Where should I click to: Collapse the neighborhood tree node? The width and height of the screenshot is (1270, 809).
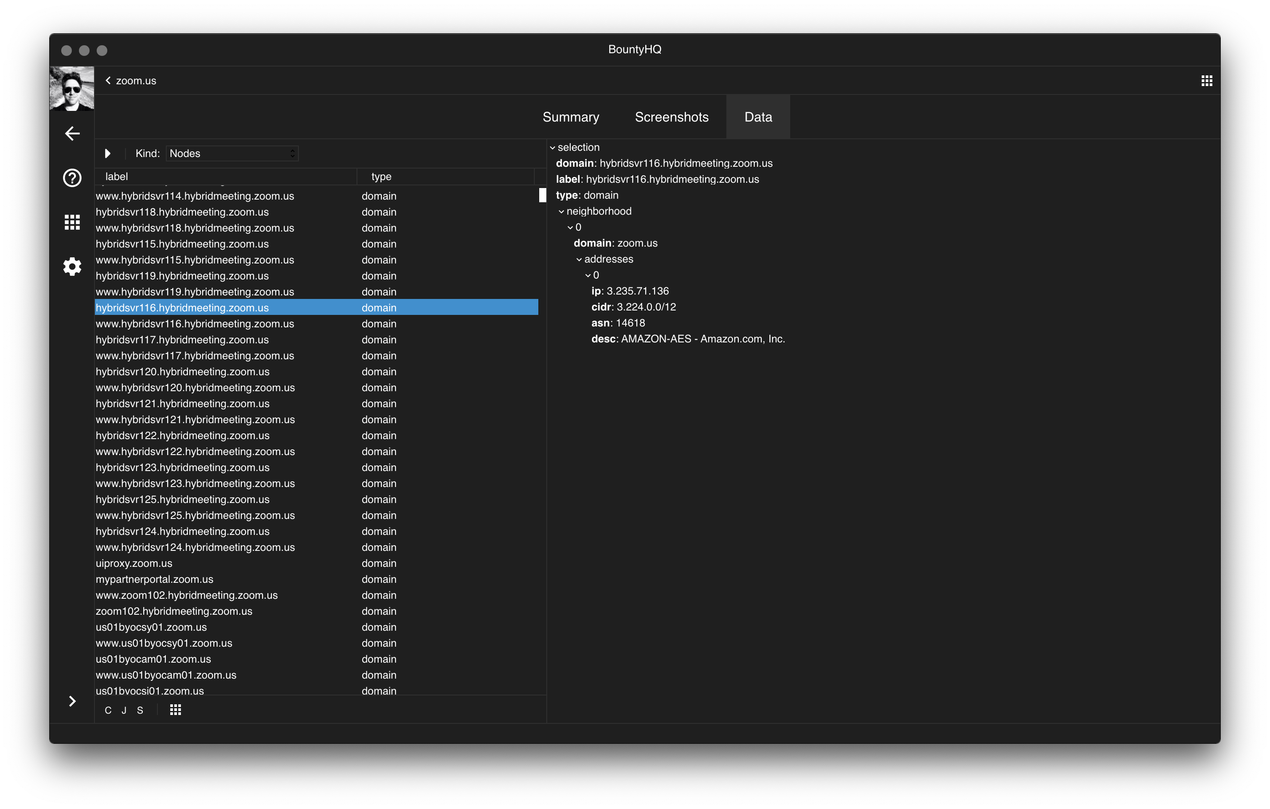(x=561, y=212)
